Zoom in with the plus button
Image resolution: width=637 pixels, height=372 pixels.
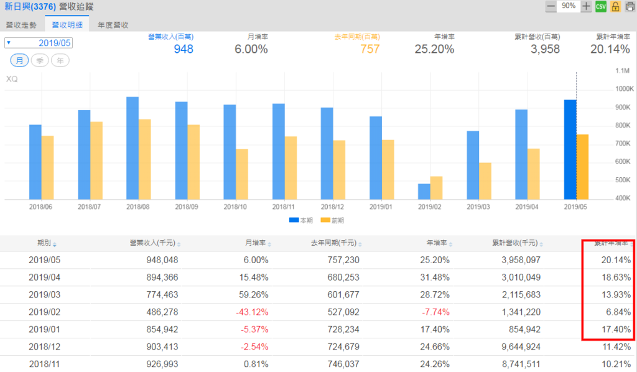point(586,6)
